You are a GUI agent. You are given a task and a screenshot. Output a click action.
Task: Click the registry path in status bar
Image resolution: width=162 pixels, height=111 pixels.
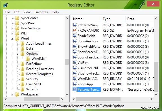64,106
